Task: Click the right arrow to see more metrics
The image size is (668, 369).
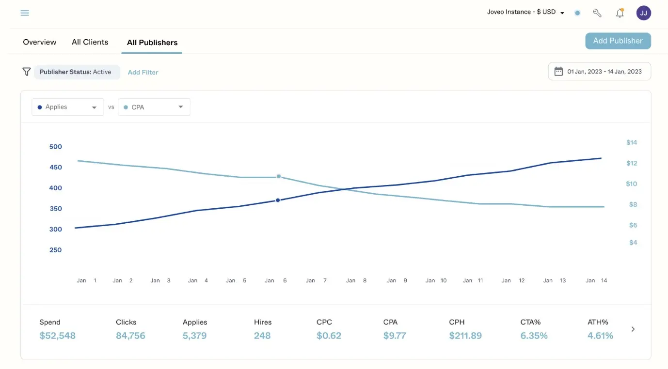Action: tap(633, 329)
